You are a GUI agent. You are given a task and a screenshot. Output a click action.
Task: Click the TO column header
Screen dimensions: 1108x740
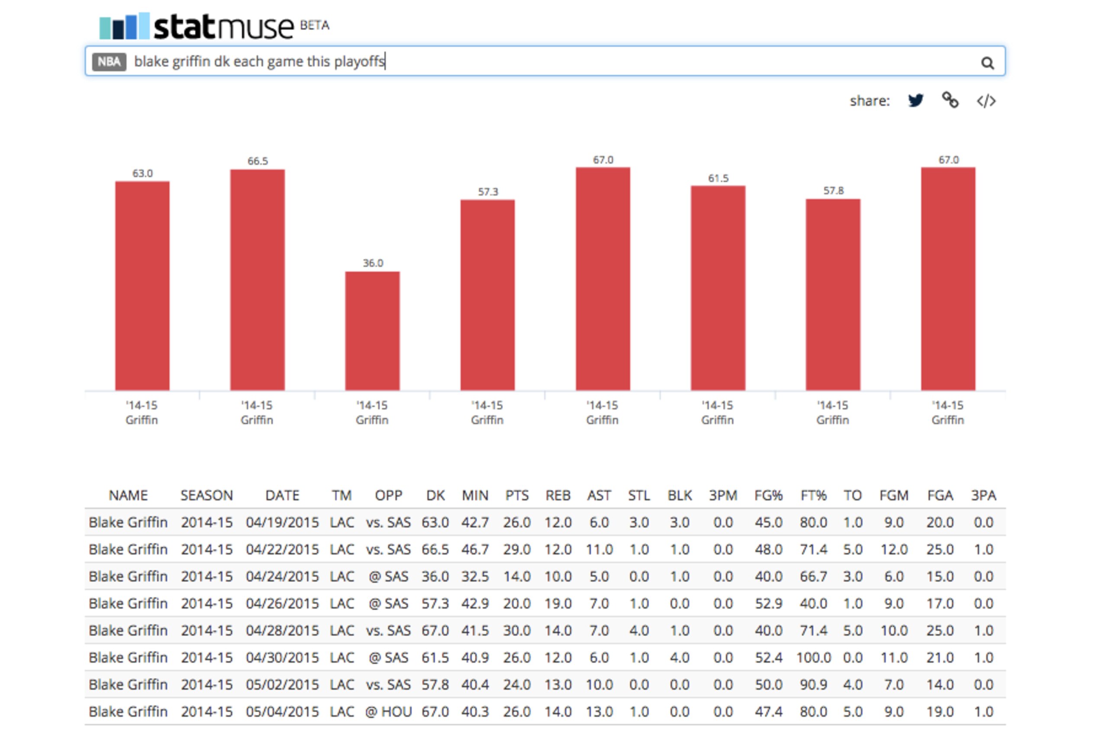(x=853, y=495)
